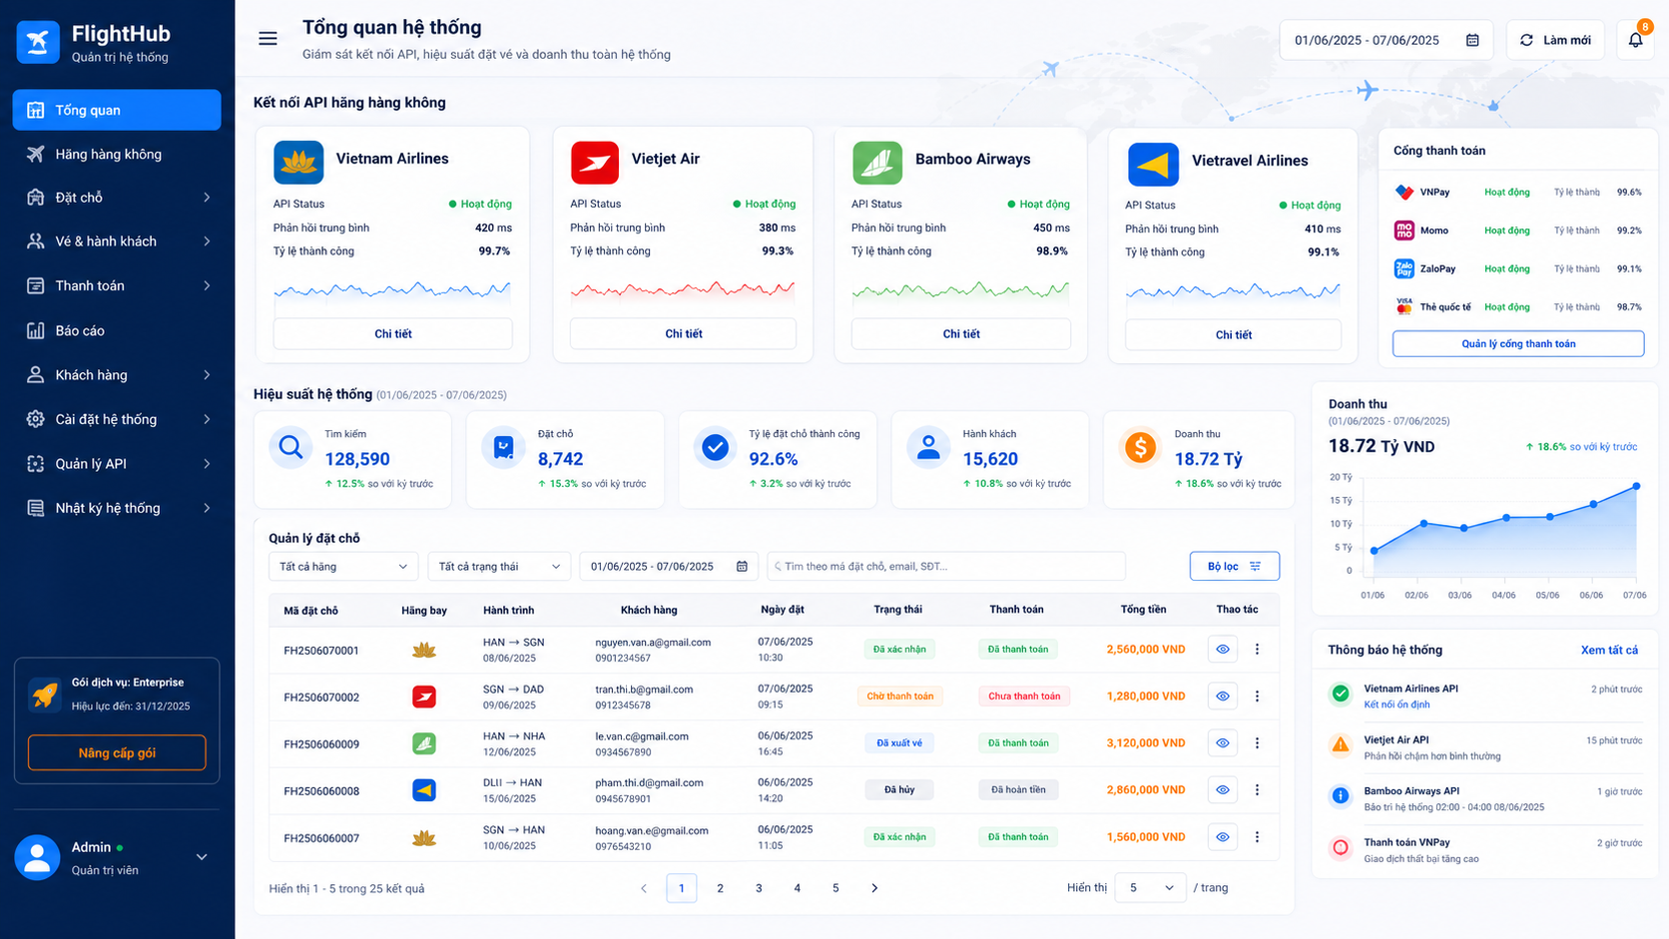Image resolution: width=1669 pixels, height=939 pixels.
Task: Click the calendar icon in header date range
Action: click(1472, 40)
